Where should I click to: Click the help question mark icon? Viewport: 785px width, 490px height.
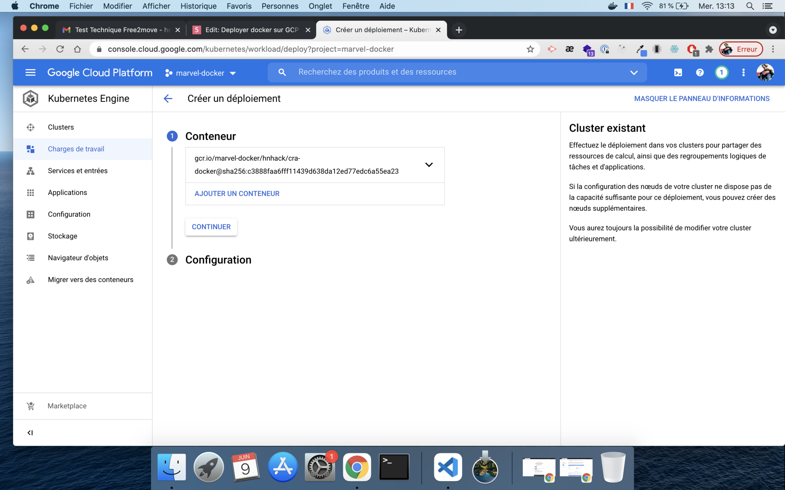coord(700,73)
